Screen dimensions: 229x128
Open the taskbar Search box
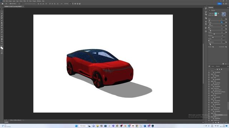83,126
